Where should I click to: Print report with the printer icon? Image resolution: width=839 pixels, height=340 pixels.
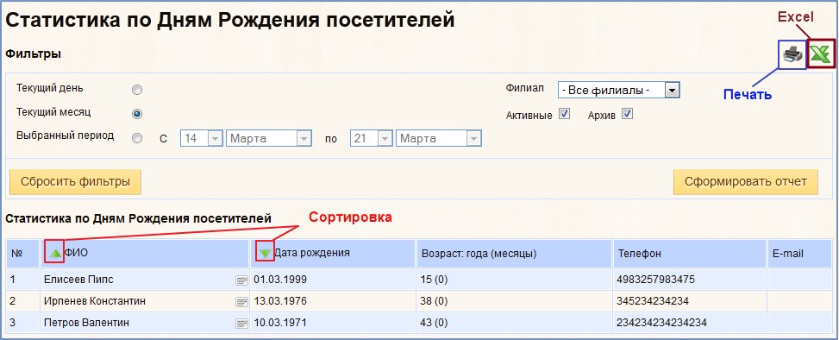[792, 54]
